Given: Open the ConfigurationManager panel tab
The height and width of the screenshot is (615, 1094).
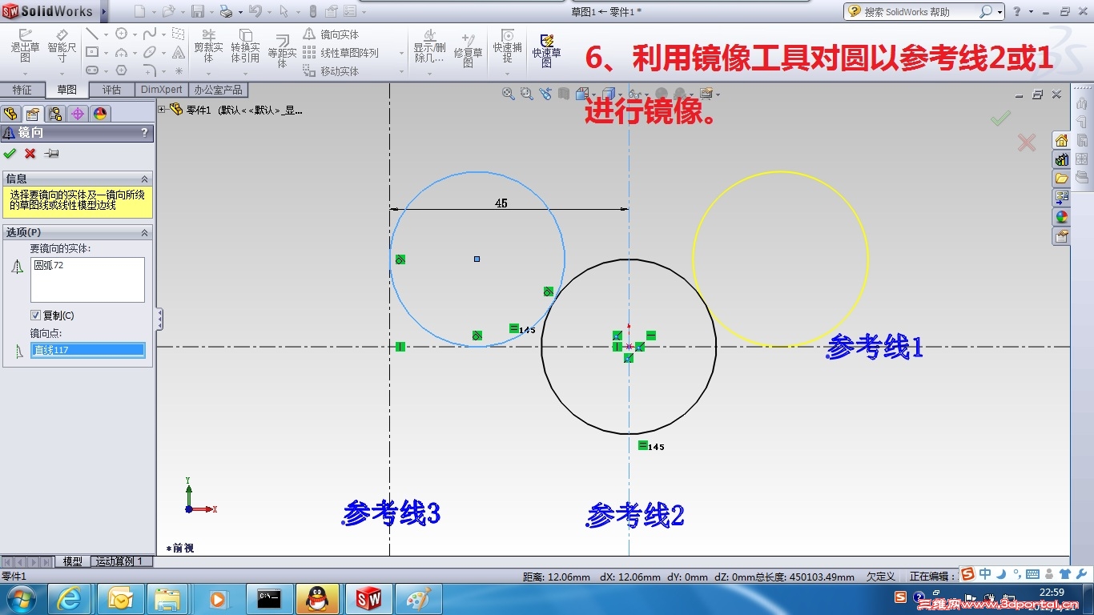Looking at the screenshot, I should tap(54, 114).
